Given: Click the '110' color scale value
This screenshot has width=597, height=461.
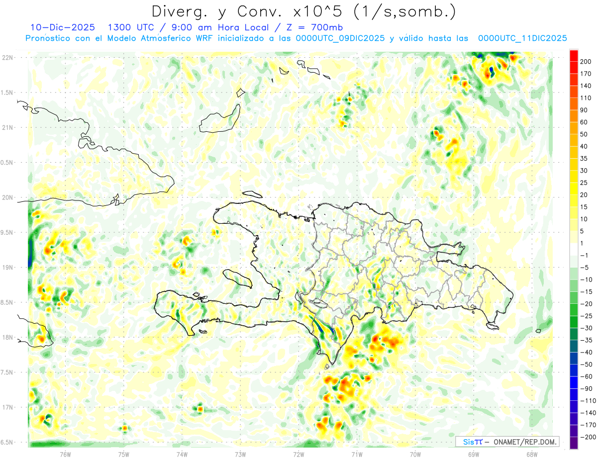Looking at the screenshot, I should tap(587, 98).
